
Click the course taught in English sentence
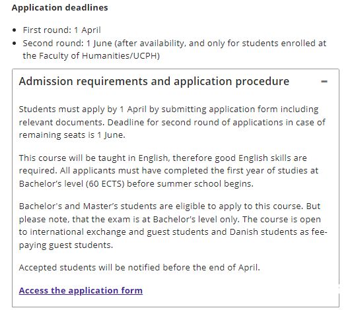162,158
